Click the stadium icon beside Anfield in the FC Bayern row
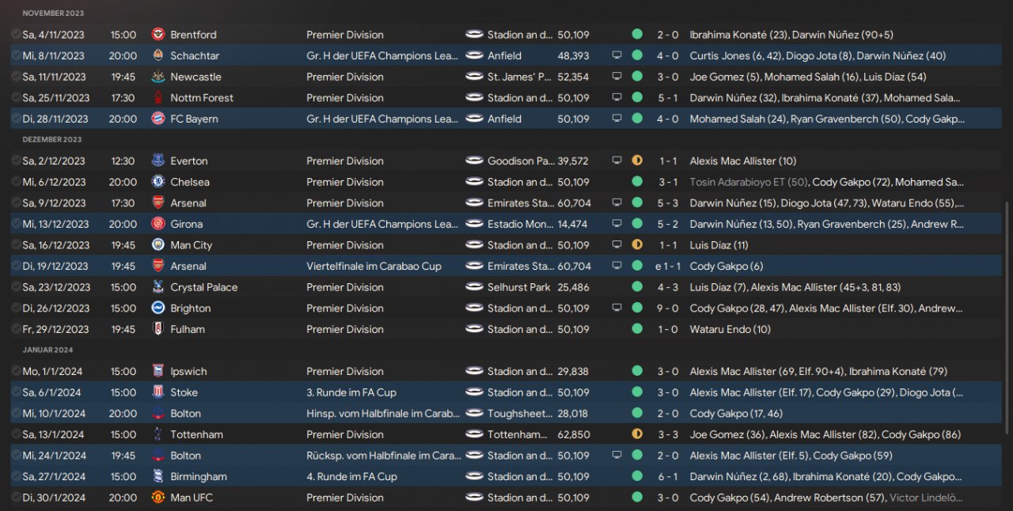Image resolution: width=1013 pixels, height=511 pixels. [474, 119]
